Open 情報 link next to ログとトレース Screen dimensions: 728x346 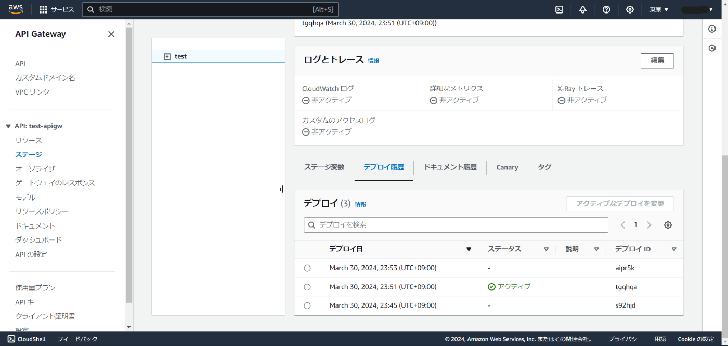click(x=373, y=61)
